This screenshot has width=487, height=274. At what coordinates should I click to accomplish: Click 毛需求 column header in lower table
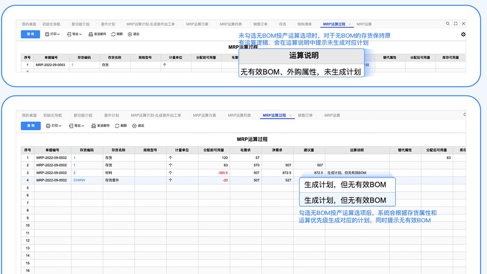246,150
